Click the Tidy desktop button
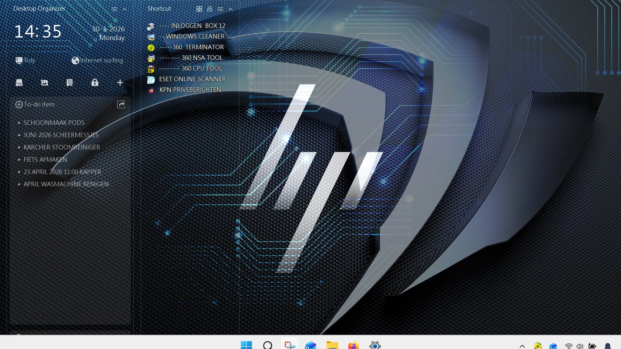 26,60
